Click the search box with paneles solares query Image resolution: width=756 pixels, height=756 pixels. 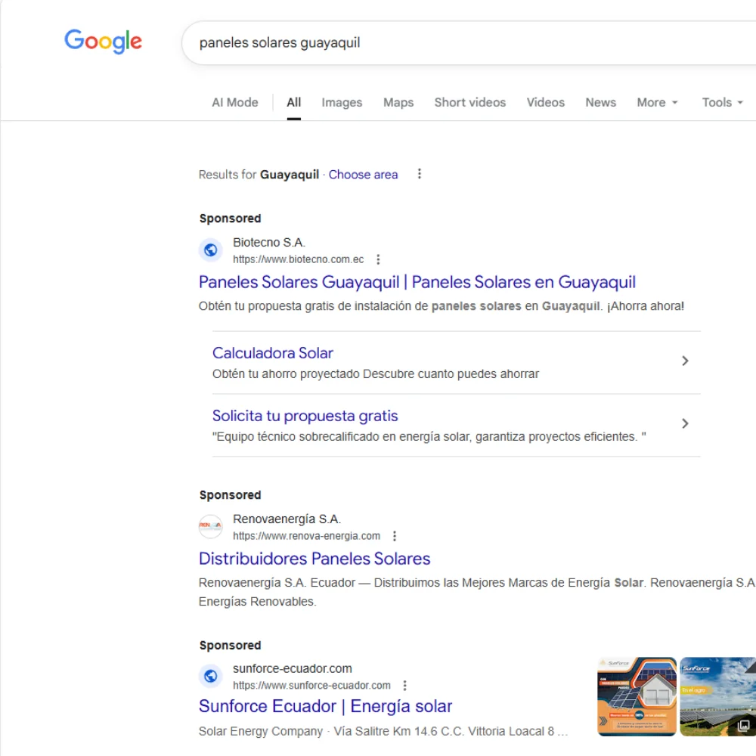click(454, 43)
